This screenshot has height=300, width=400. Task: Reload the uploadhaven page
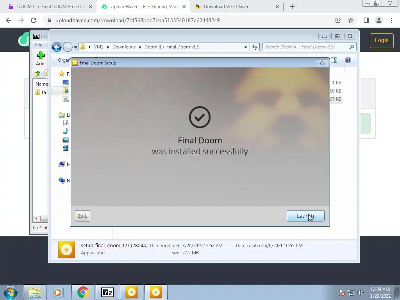point(34,20)
